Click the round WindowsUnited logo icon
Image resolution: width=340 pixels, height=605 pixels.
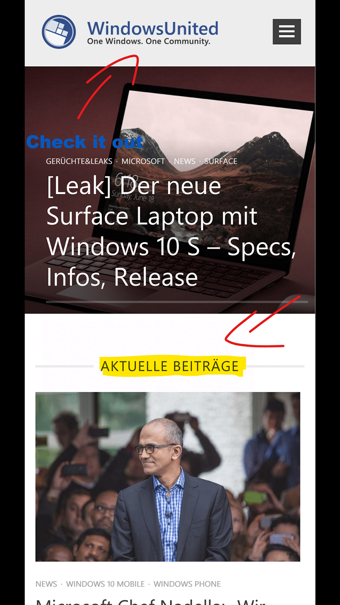(59, 32)
